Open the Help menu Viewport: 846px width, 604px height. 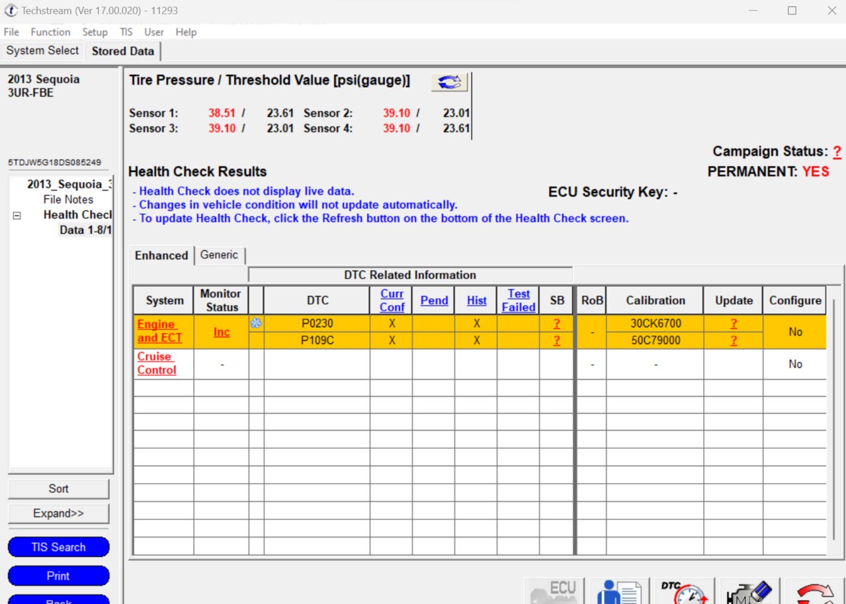[x=186, y=32]
